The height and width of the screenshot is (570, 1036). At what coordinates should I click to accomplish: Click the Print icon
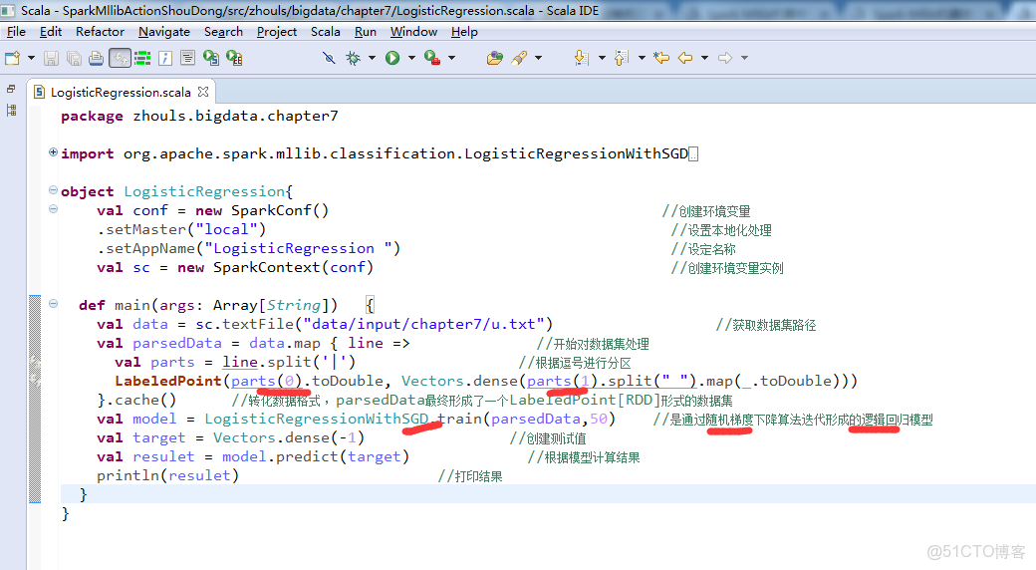click(97, 58)
